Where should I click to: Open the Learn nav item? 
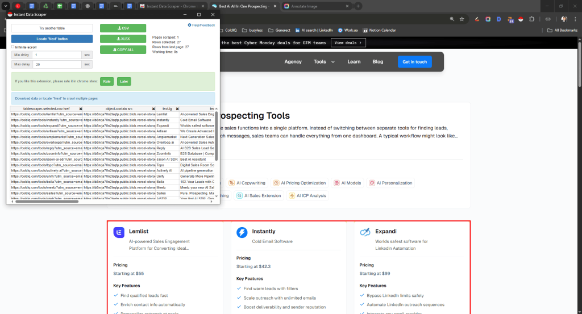[354, 61]
